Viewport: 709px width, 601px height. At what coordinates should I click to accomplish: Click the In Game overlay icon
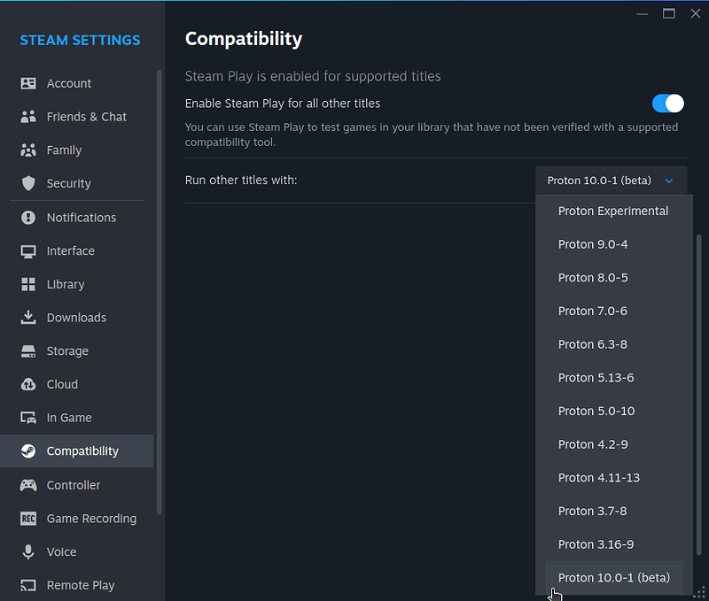click(28, 418)
